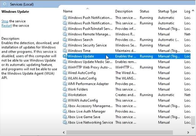Screen dimensions: 196x136
Task: Click the Windows Security Service gear icon
Action: pyautogui.click(x=65, y=45)
